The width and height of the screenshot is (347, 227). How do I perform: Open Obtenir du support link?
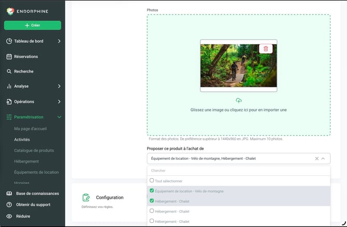click(33, 205)
